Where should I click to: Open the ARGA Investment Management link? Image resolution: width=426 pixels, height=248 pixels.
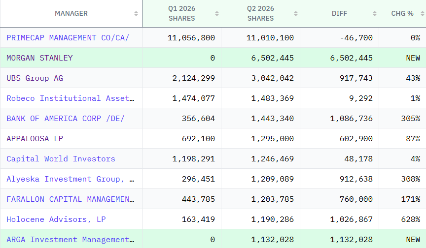71,240
